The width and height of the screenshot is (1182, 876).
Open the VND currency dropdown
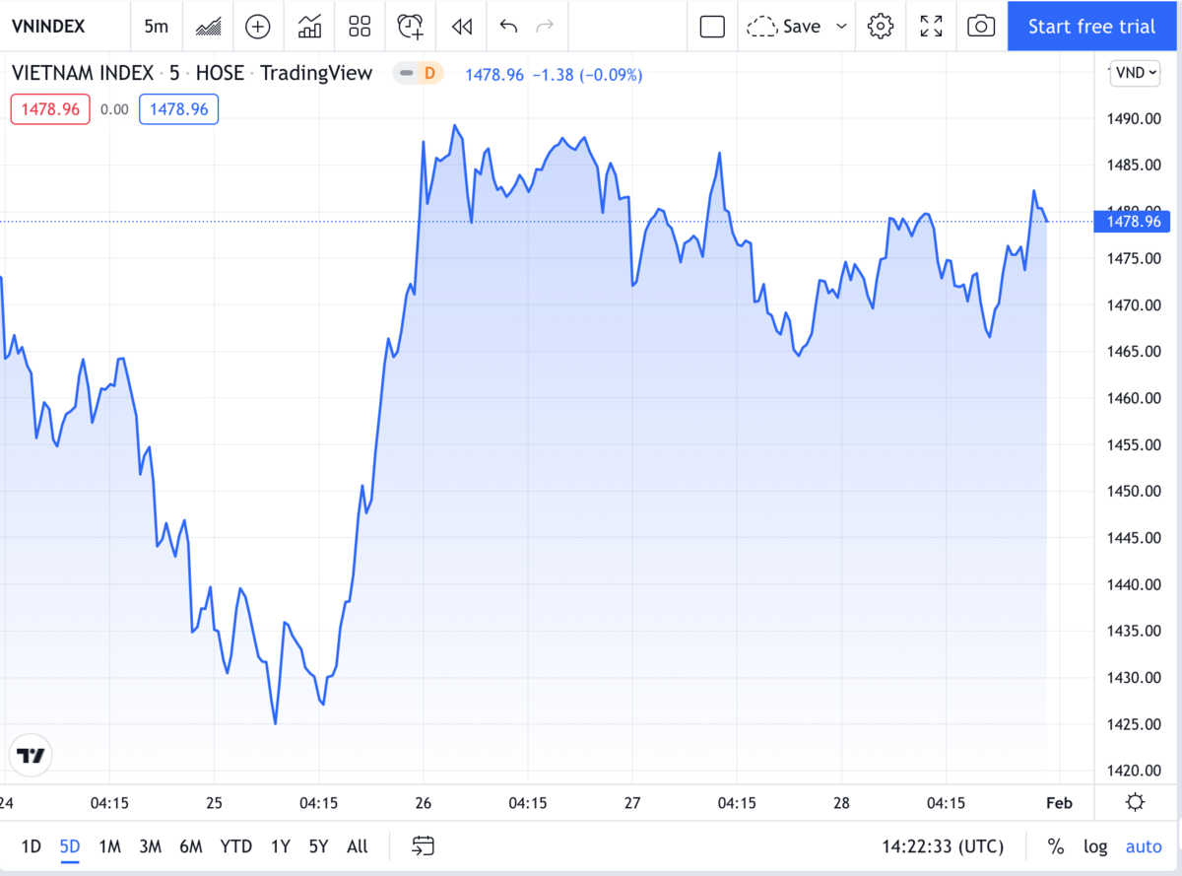click(1135, 72)
